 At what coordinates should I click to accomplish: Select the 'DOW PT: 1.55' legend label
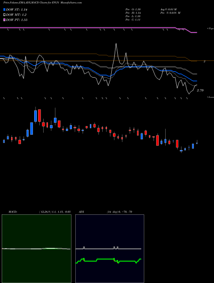coord(17,20)
